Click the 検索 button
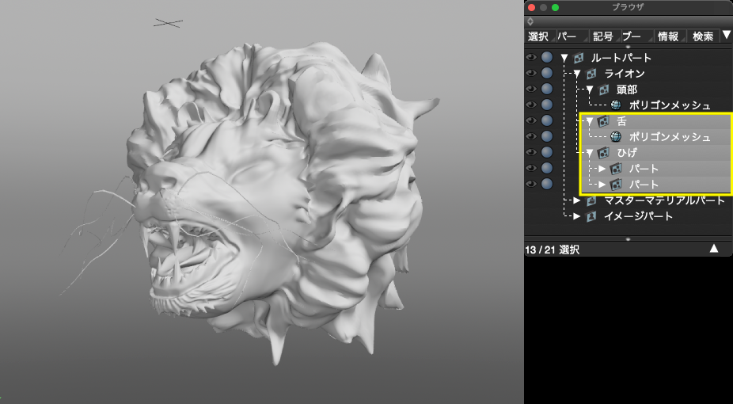 click(702, 36)
